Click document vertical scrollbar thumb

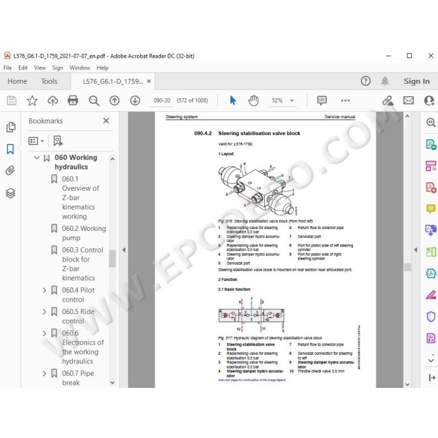tap(407, 267)
